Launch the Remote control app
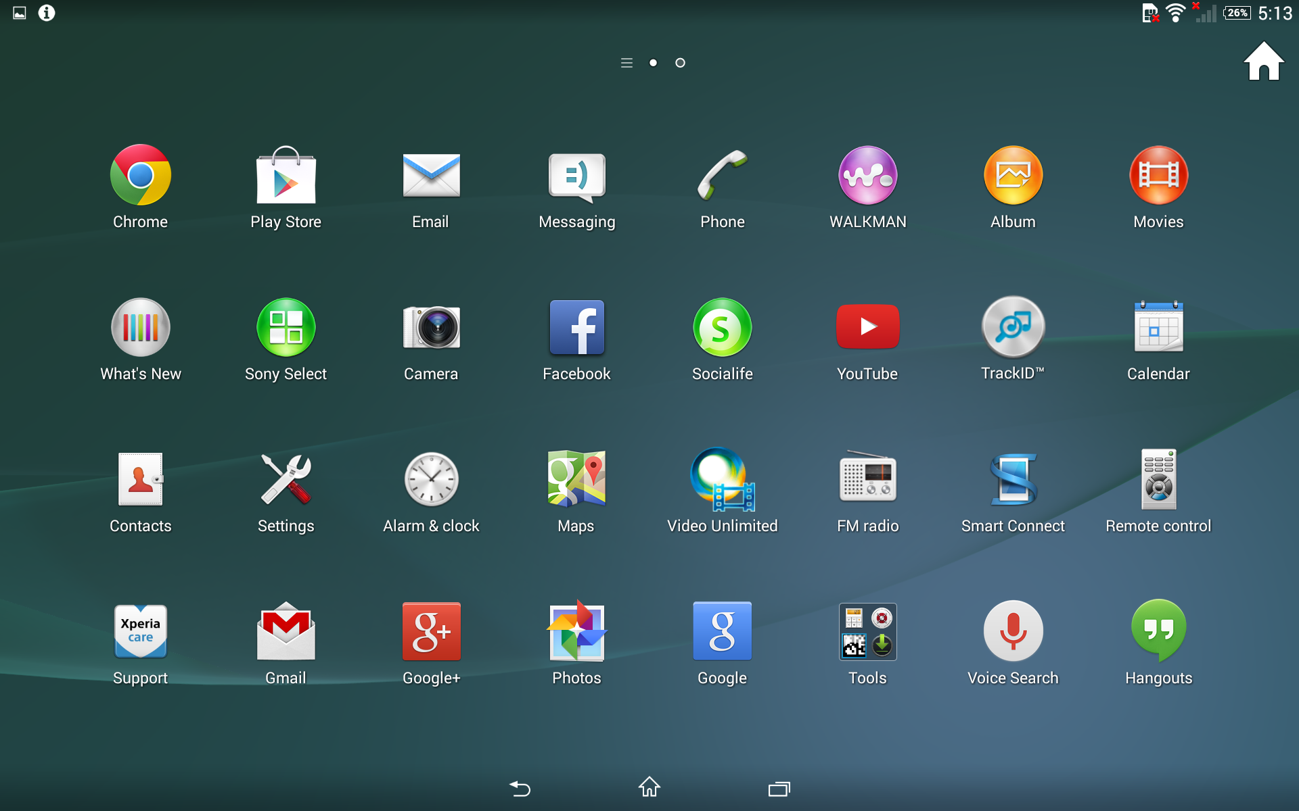The width and height of the screenshot is (1299, 811). tap(1158, 480)
